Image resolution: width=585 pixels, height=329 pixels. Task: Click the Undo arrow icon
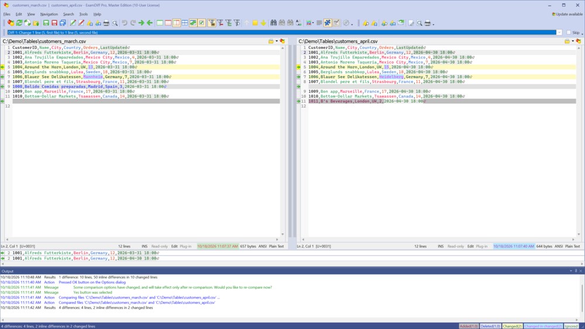pos(125,23)
